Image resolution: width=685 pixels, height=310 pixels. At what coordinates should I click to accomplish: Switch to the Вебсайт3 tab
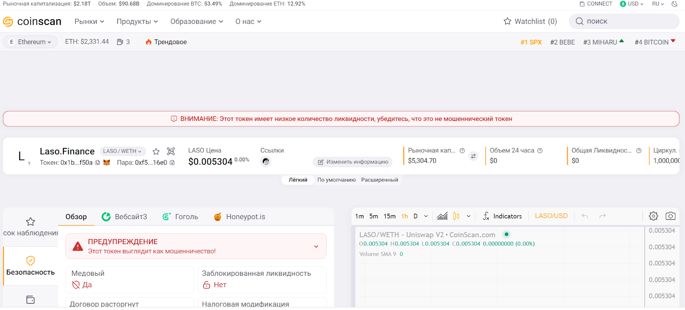point(124,217)
